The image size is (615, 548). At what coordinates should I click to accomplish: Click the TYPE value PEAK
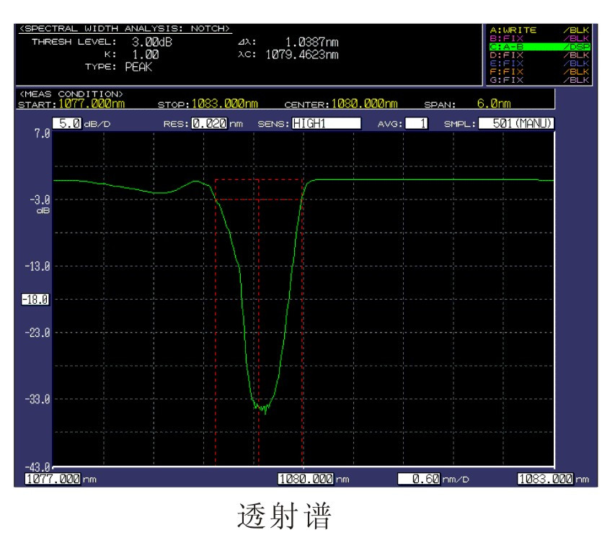tap(138, 67)
